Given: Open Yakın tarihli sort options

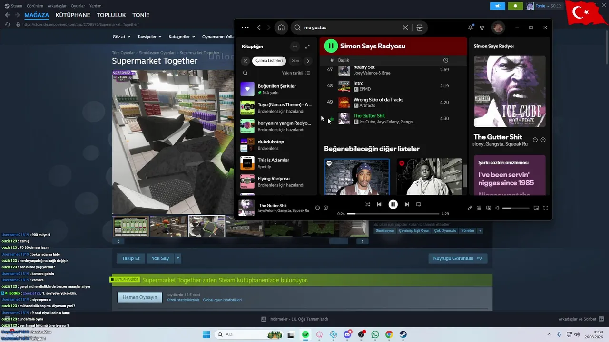Looking at the screenshot, I should [x=296, y=73].
